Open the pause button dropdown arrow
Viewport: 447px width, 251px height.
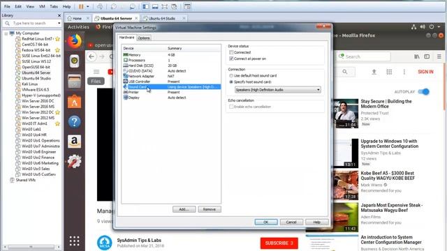[x=88, y=6]
